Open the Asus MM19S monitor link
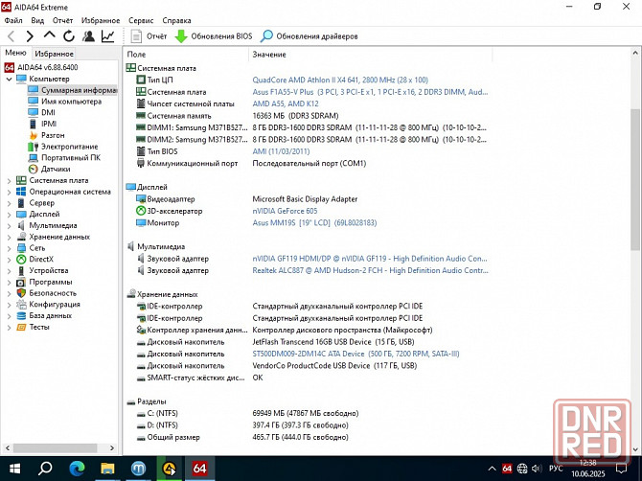This screenshot has height=481, width=642. tap(314, 222)
